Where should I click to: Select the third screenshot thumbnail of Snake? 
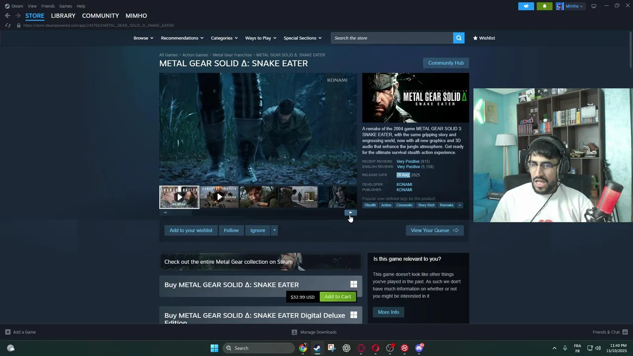[x=259, y=197]
